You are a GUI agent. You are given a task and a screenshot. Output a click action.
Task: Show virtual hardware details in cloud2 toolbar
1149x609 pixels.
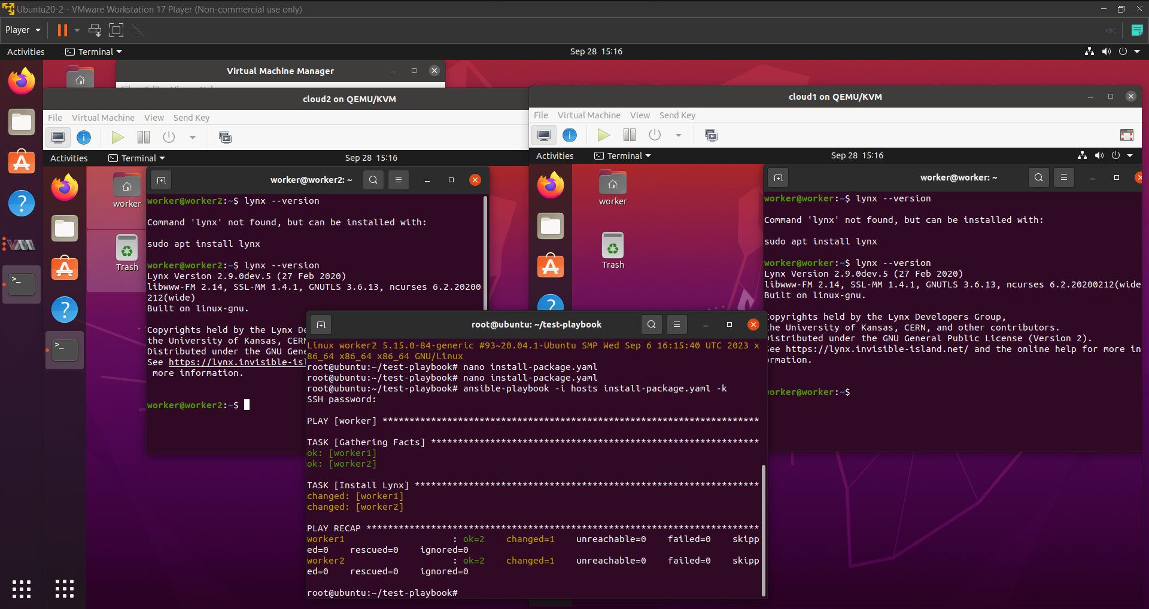tap(84, 137)
